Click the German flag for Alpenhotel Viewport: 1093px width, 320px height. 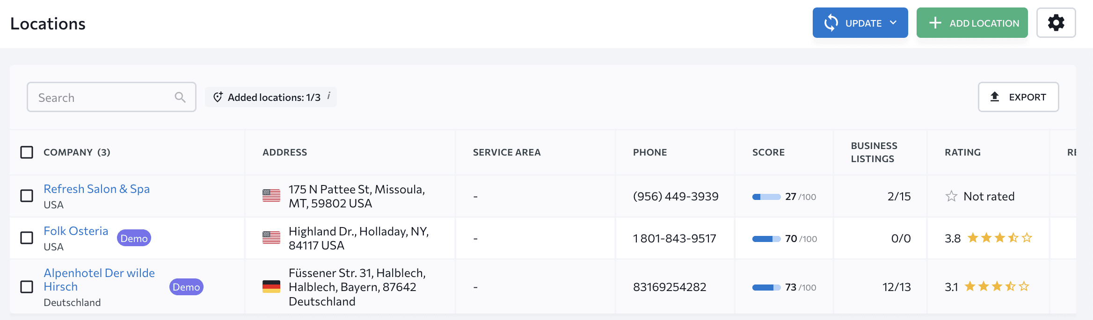[x=271, y=286]
